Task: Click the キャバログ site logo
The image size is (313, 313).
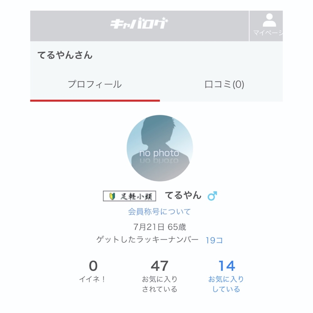Action: (x=139, y=24)
